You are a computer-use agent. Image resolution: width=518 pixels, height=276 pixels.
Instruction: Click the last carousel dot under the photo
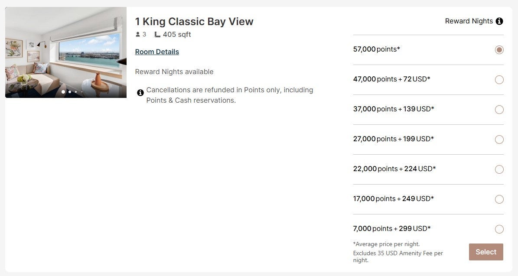click(81, 92)
